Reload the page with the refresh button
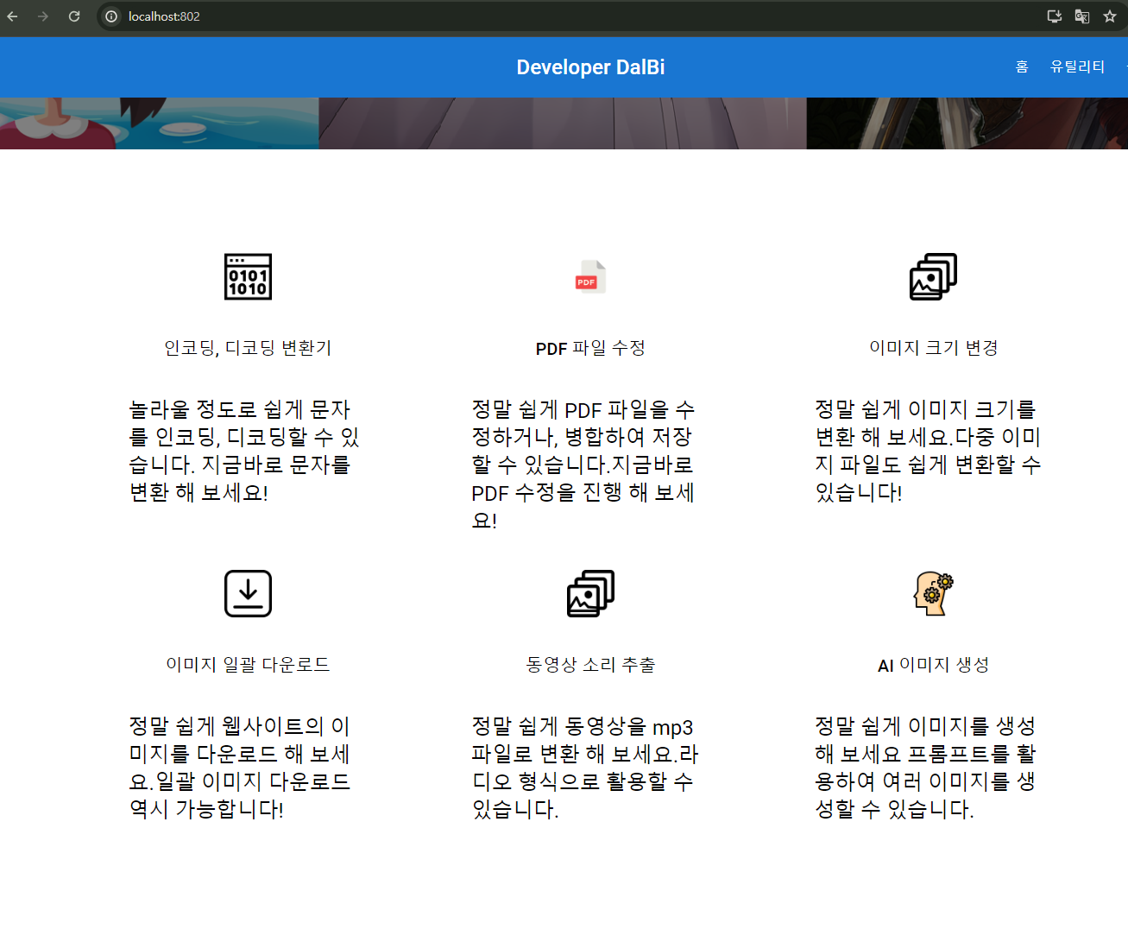The image size is (1128, 942). coord(74,16)
